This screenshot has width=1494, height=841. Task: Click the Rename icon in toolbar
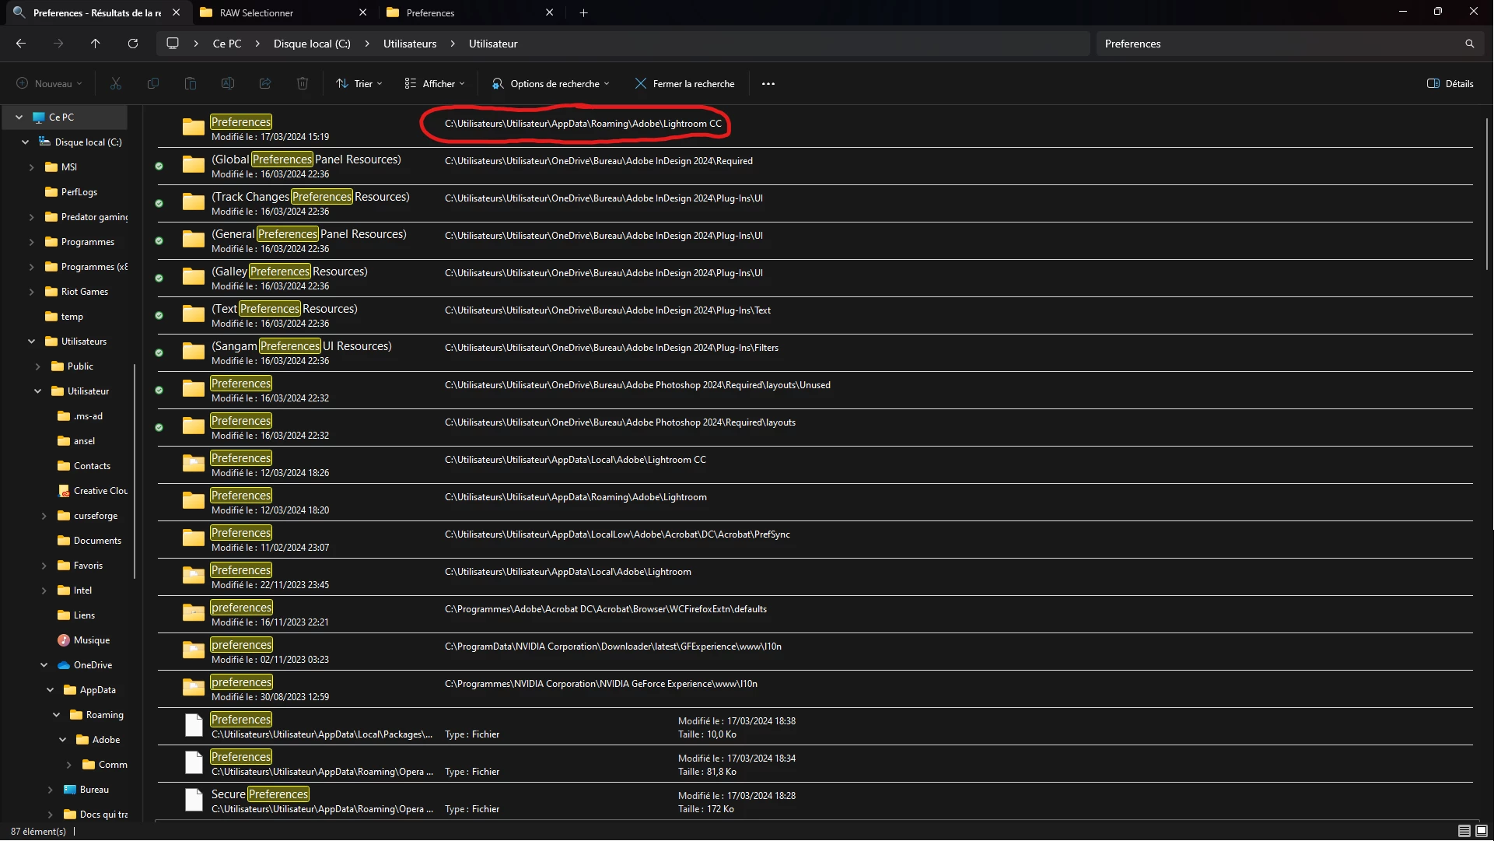[x=228, y=83]
